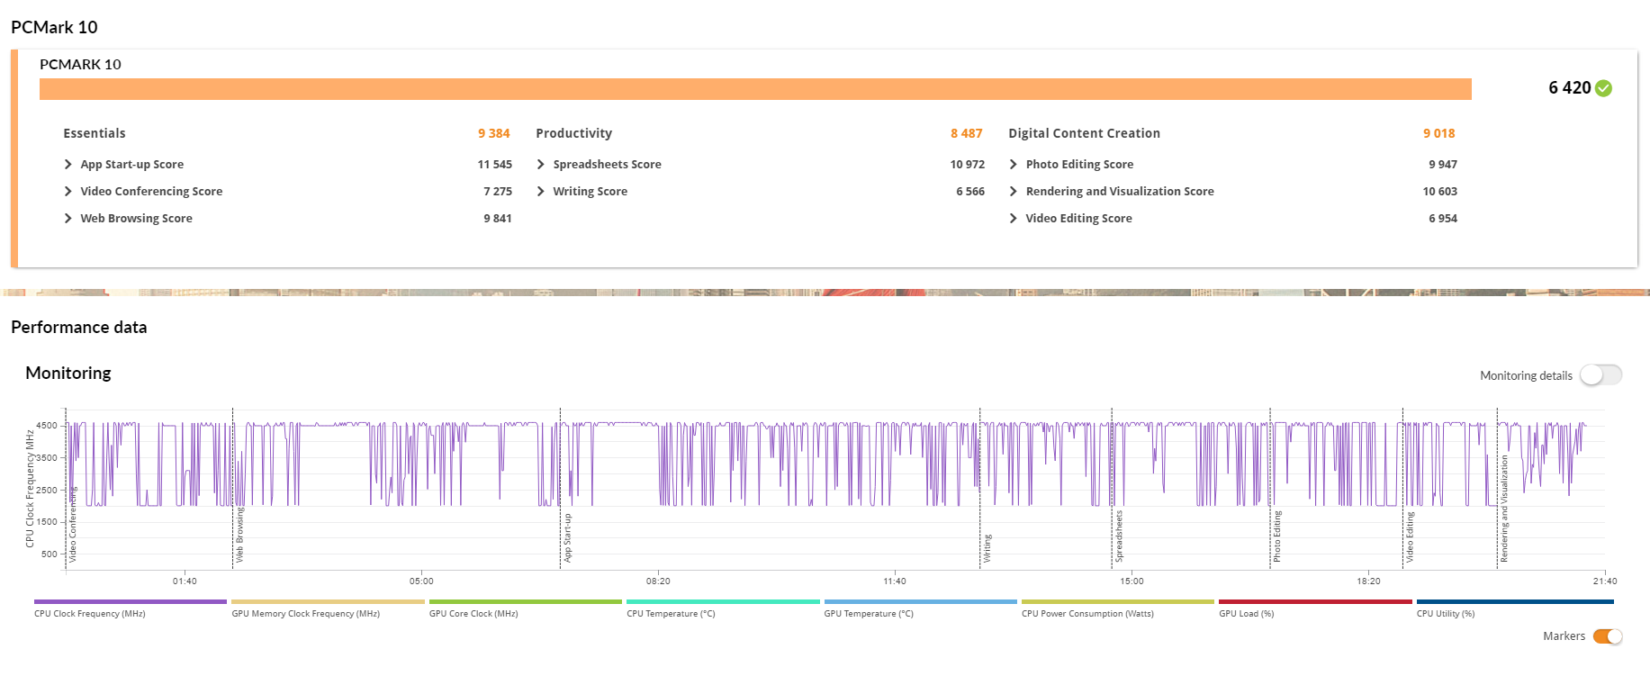The width and height of the screenshot is (1650, 685).
Task: Click the Monitoring section heading
Action: [68, 374]
